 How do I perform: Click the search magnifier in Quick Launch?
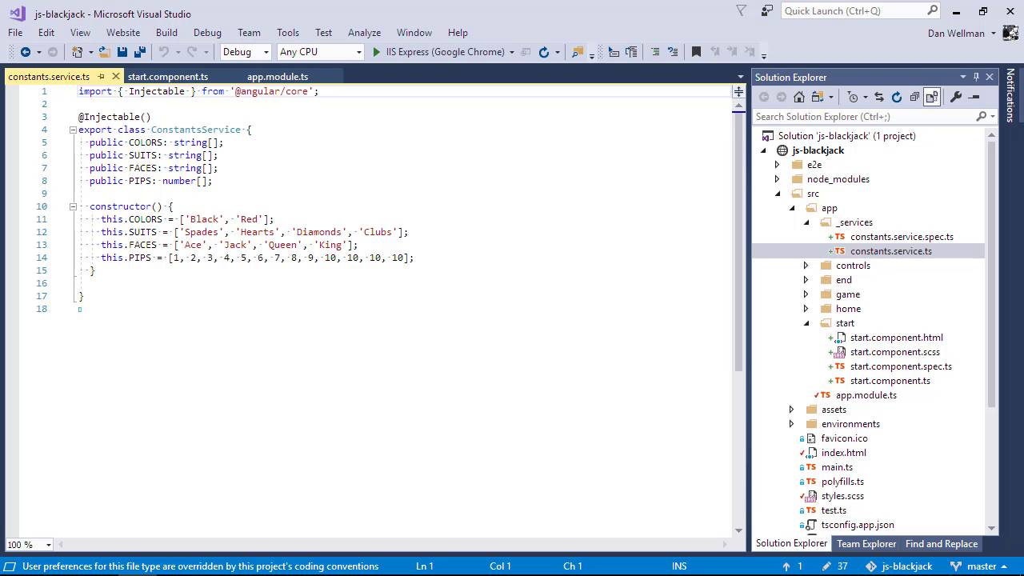tap(932, 10)
